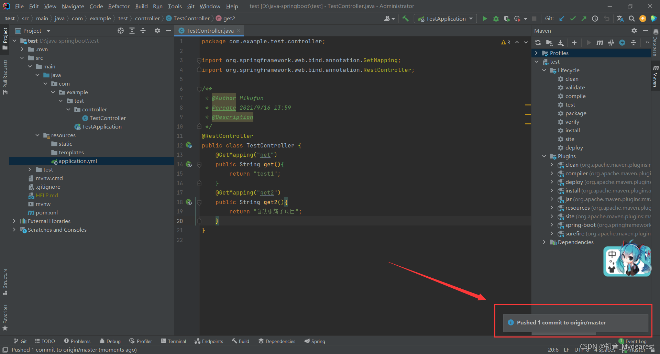Image resolution: width=660 pixels, height=354 pixels.
Task: Select application.yml in project tree
Action: (x=78, y=161)
